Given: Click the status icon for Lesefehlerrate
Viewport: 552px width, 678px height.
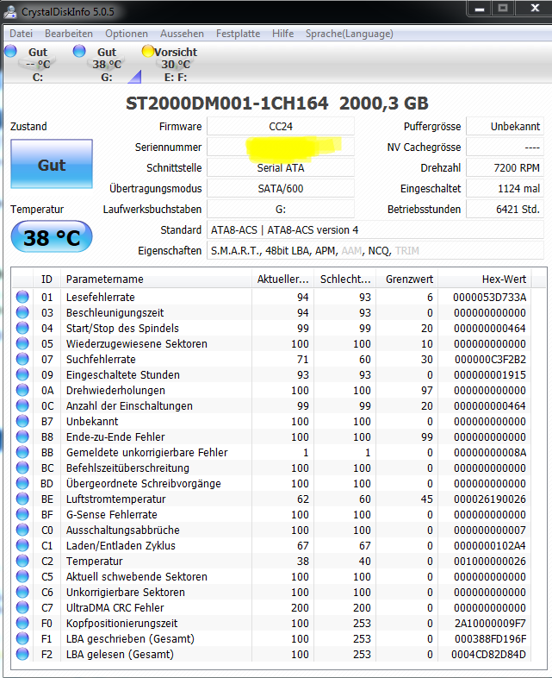Looking at the screenshot, I should point(22,297).
